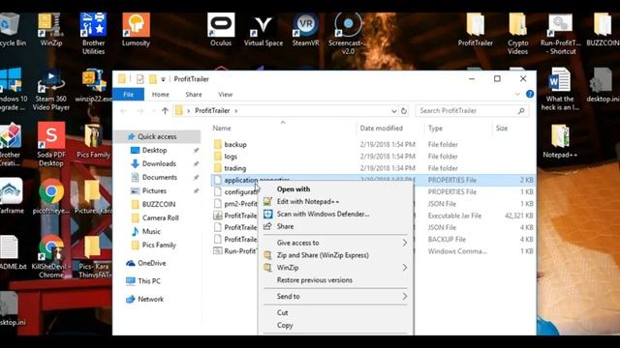Click the chevron after ProfitTrailer in breadcrumb

coord(236,111)
